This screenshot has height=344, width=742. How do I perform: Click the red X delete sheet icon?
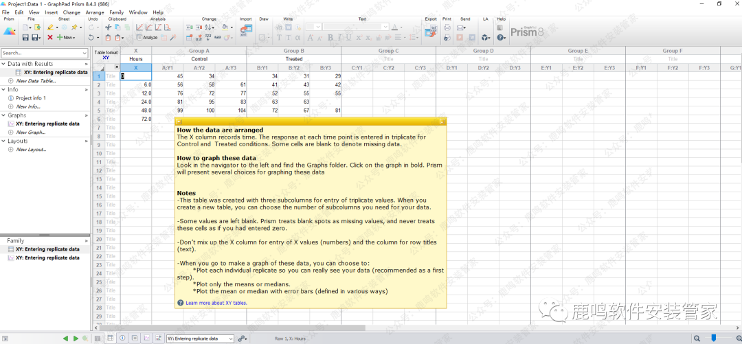[x=50, y=38]
